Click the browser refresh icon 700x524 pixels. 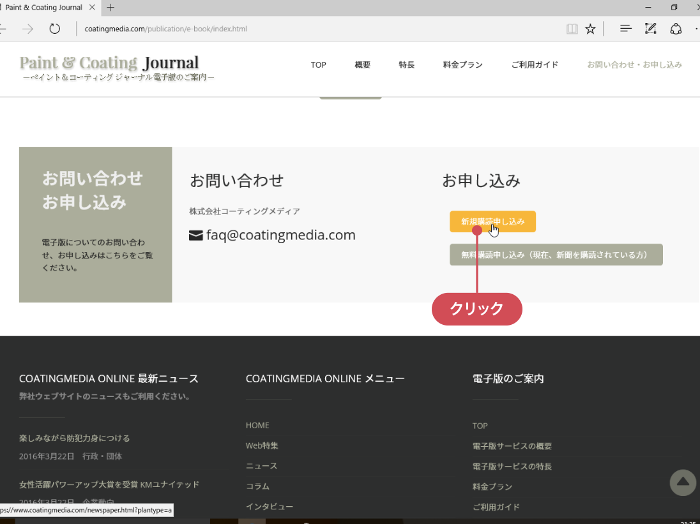coord(55,29)
